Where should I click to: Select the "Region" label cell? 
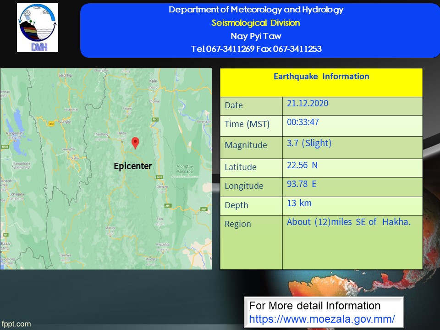[251, 242]
